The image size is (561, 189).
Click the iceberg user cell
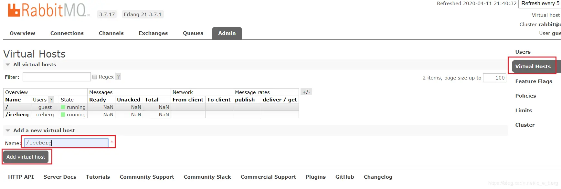point(45,115)
